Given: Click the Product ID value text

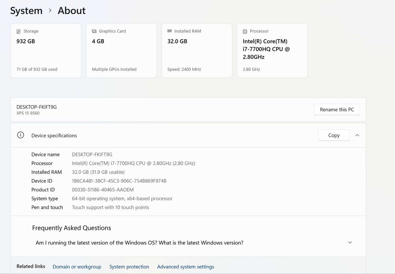Looking at the screenshot, I should click(x=103, y=190).
